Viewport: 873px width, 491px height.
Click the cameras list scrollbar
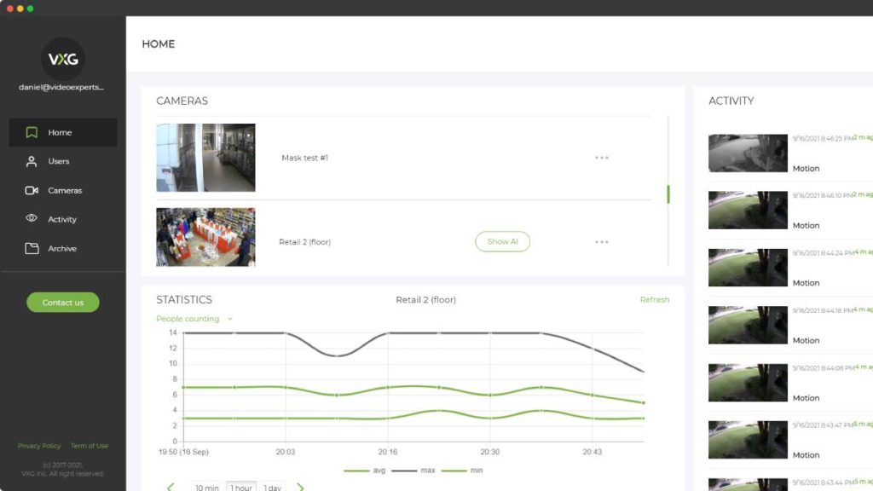668,194
